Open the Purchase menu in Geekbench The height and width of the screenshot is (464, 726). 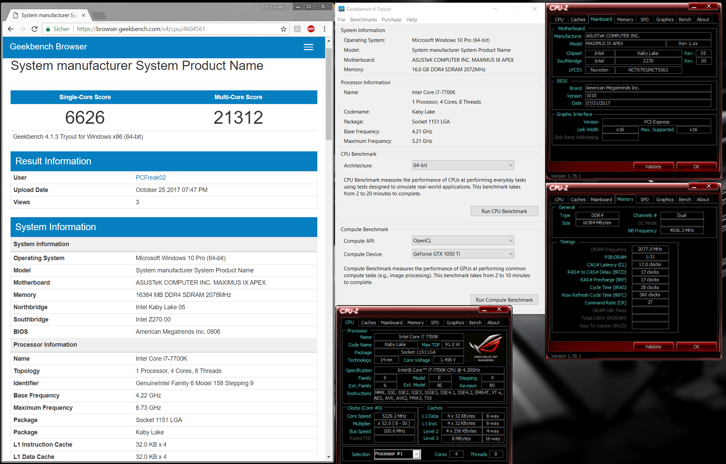point(391,20)
